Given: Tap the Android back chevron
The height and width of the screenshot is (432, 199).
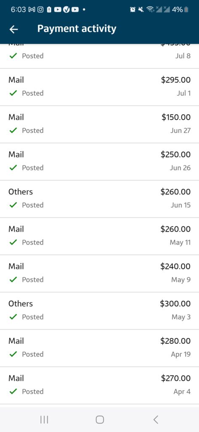Looking at the screenshot, I should (156, 419).
